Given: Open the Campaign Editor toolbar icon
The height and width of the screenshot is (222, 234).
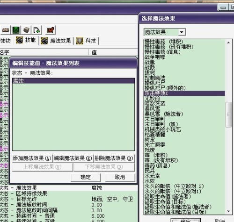Looking at the screenshot, I should (5, 30).
